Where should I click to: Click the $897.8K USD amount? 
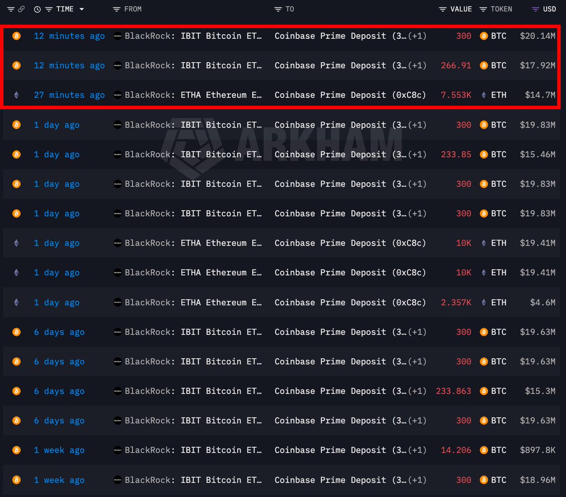coord(538,450)
